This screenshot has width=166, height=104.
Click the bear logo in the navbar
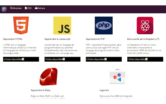(x=4, y=9)
